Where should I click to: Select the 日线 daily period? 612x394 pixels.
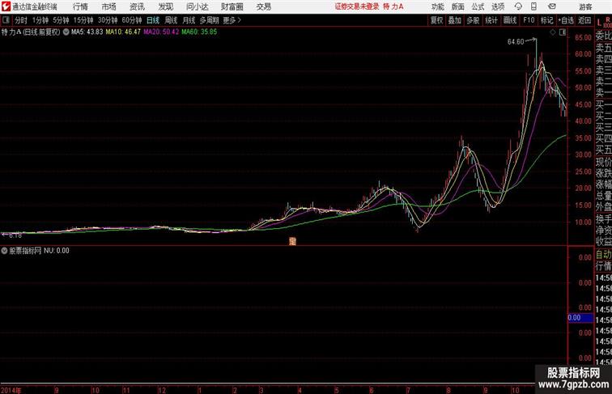pos(153,20)
